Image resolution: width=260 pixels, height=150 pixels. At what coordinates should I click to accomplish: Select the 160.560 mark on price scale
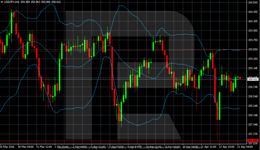[253, 2]
